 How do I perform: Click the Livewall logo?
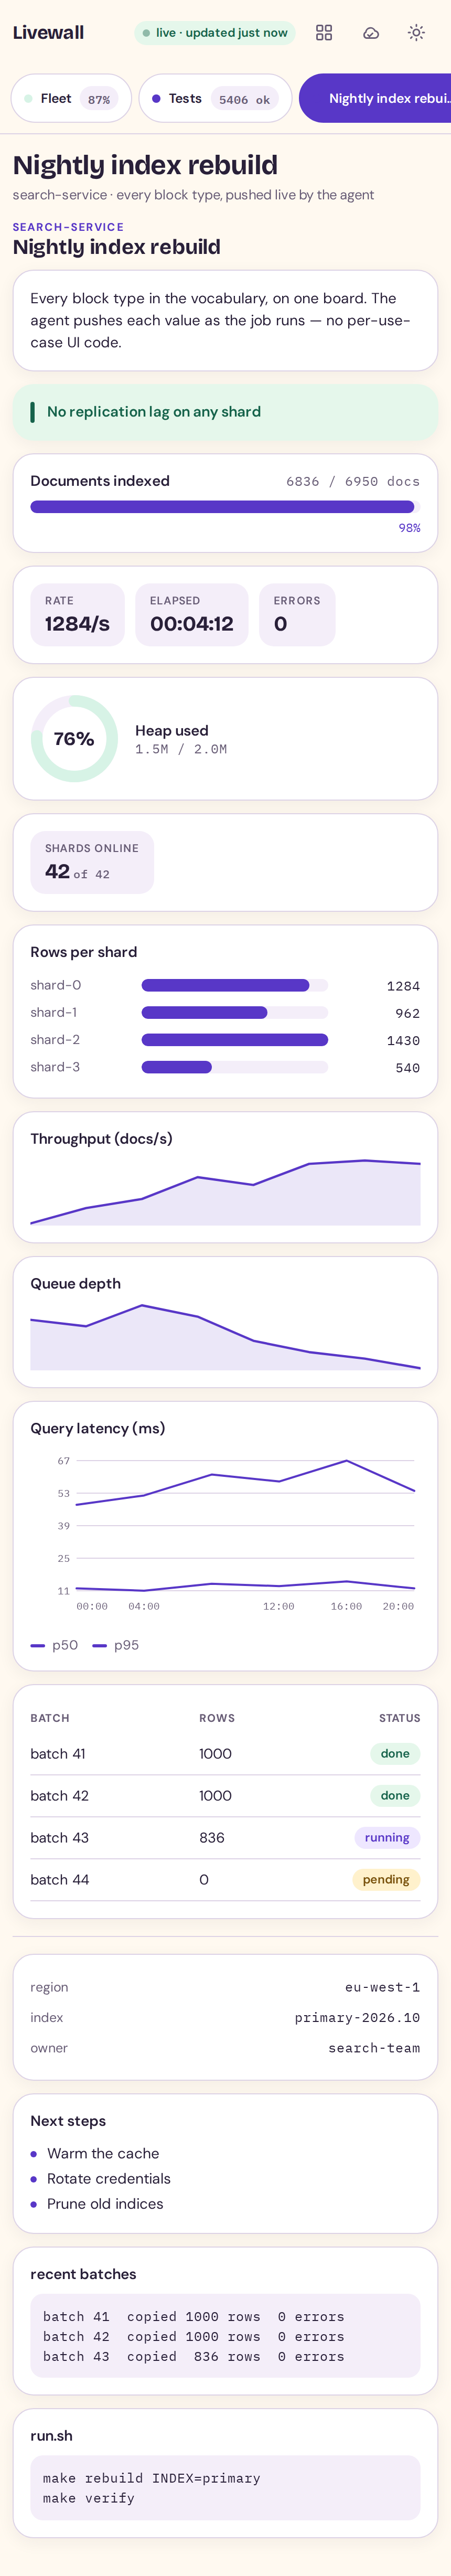[x=48, y=33]
